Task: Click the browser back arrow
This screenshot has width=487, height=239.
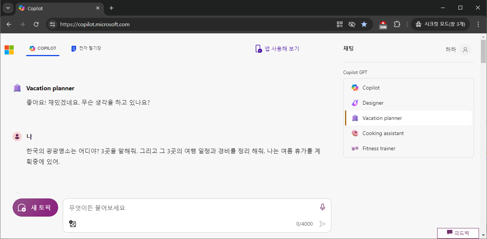Action: (x=9, y=24)
